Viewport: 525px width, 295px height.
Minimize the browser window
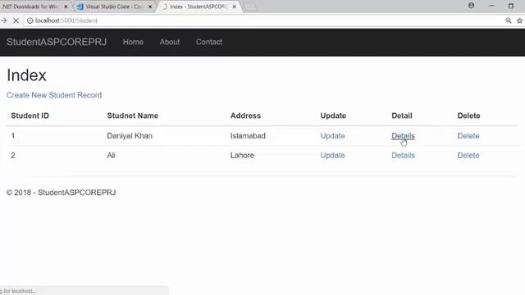tap(491, 6)
